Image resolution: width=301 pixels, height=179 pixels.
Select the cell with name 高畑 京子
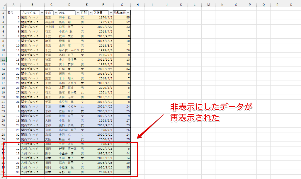[69, 55]
